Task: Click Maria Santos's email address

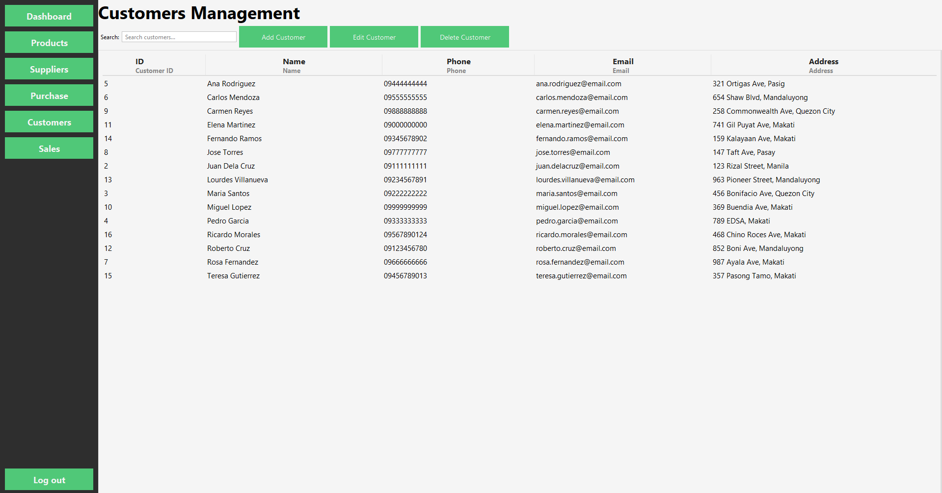Action: pyautogui.click(x=576, y=193)
